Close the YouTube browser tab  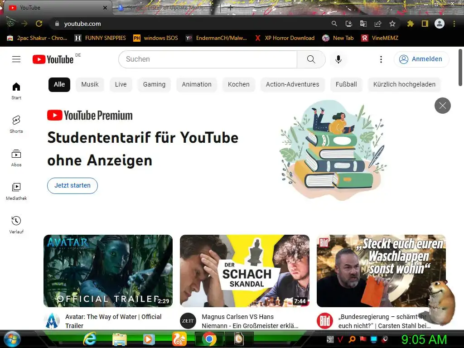click(105, 8)
